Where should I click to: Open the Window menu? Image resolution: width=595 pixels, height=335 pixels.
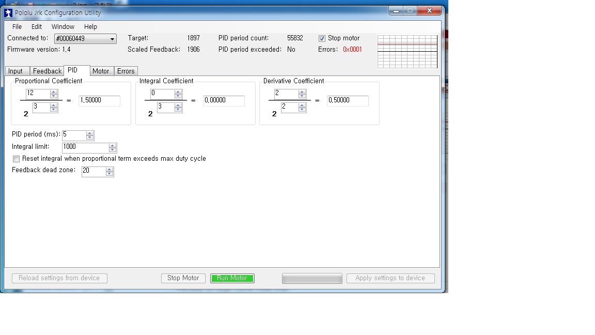(63, 26)
